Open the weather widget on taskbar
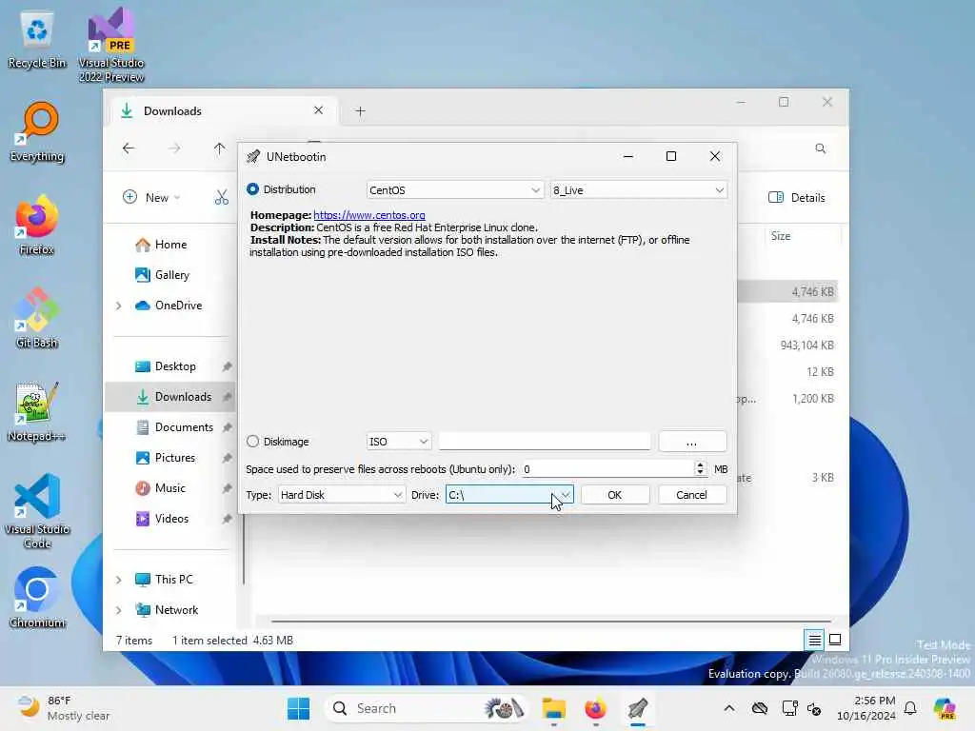The image size is (975, 731). tap(64, 708)
